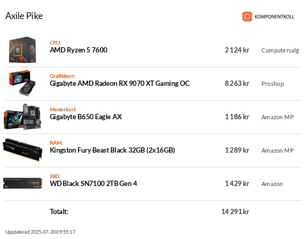Click the Gigabyte B650 Eagle AX name
Image resolution: width=306 pixels, height=239 pixels.
point(86,117)
